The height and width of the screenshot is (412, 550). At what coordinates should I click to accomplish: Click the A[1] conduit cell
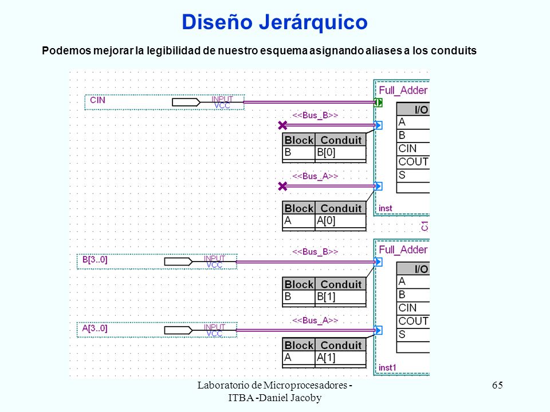pos(340,358)
